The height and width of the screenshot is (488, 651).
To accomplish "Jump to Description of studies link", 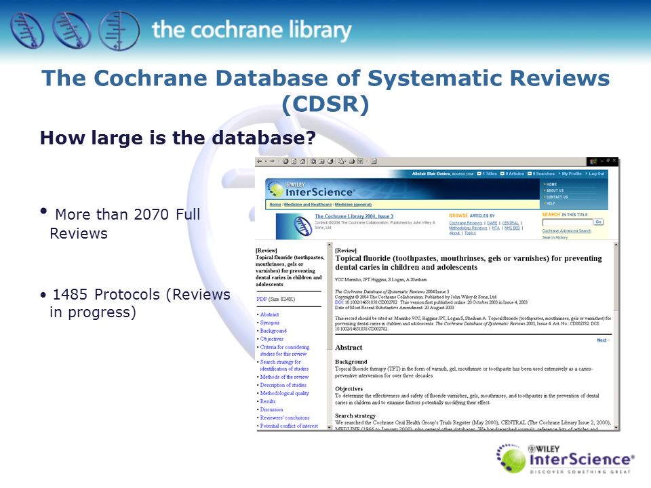I will [x=283, y=385].
